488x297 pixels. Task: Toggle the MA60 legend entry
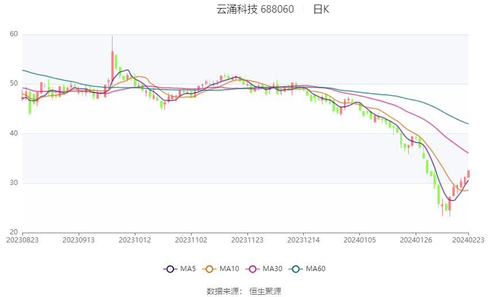pyautogui.click(x=307, y=269)
